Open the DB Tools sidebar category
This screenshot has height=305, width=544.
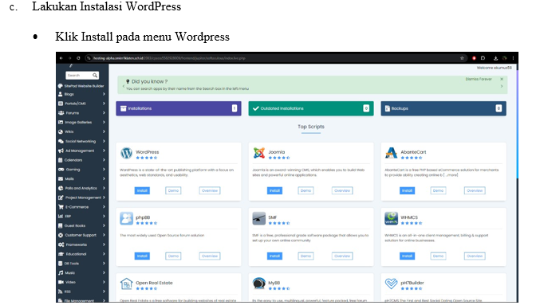[x=82, y=264]
